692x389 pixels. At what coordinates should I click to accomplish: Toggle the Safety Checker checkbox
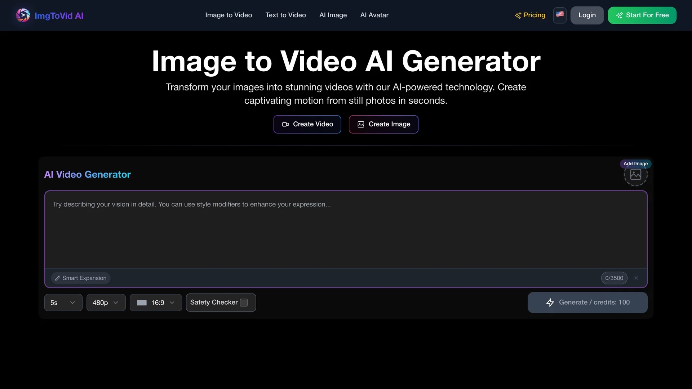244,303
